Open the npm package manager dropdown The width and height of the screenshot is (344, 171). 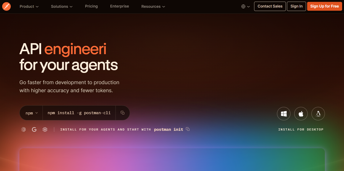pyautogui.click(x=31, y=113)
